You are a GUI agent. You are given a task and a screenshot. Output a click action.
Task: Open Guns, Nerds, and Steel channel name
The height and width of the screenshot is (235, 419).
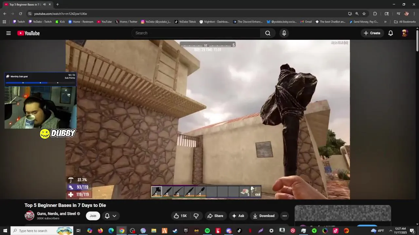56,214
